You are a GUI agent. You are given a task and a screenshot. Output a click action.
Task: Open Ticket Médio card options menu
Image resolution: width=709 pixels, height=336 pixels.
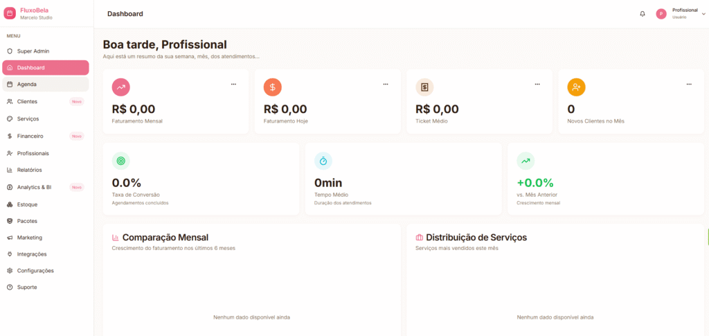pos(537,85)
